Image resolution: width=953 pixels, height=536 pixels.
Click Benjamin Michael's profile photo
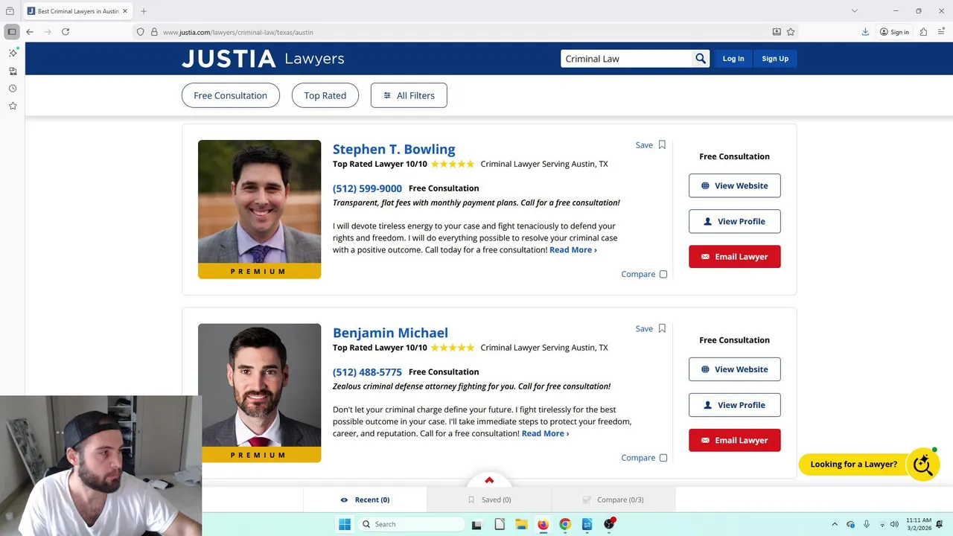259,385
